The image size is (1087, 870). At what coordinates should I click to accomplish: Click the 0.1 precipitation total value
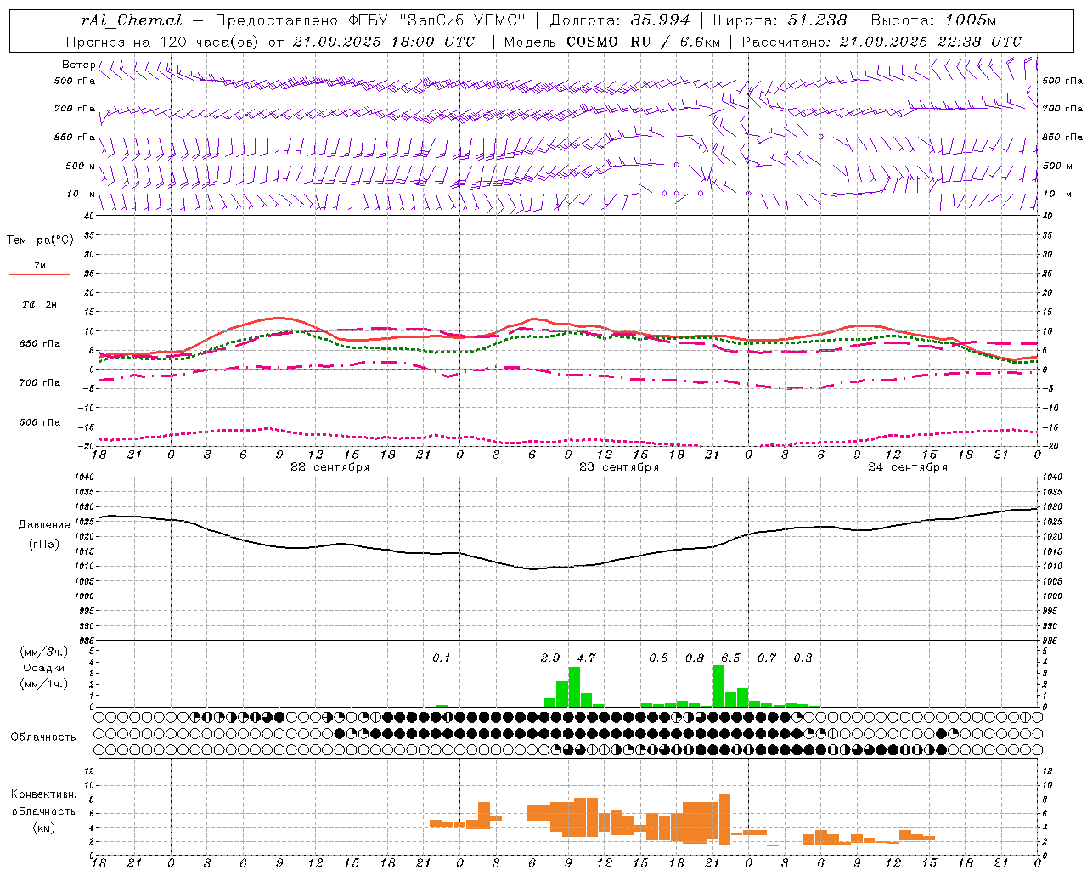(x=442, y=658)
